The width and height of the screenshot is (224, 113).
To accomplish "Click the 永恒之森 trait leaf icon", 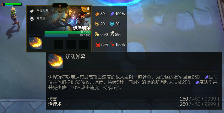I will click(x=32, y=11).
